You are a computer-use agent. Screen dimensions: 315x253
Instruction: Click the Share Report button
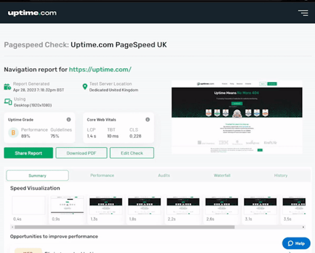pyautogui.click(x=28, y=153)
